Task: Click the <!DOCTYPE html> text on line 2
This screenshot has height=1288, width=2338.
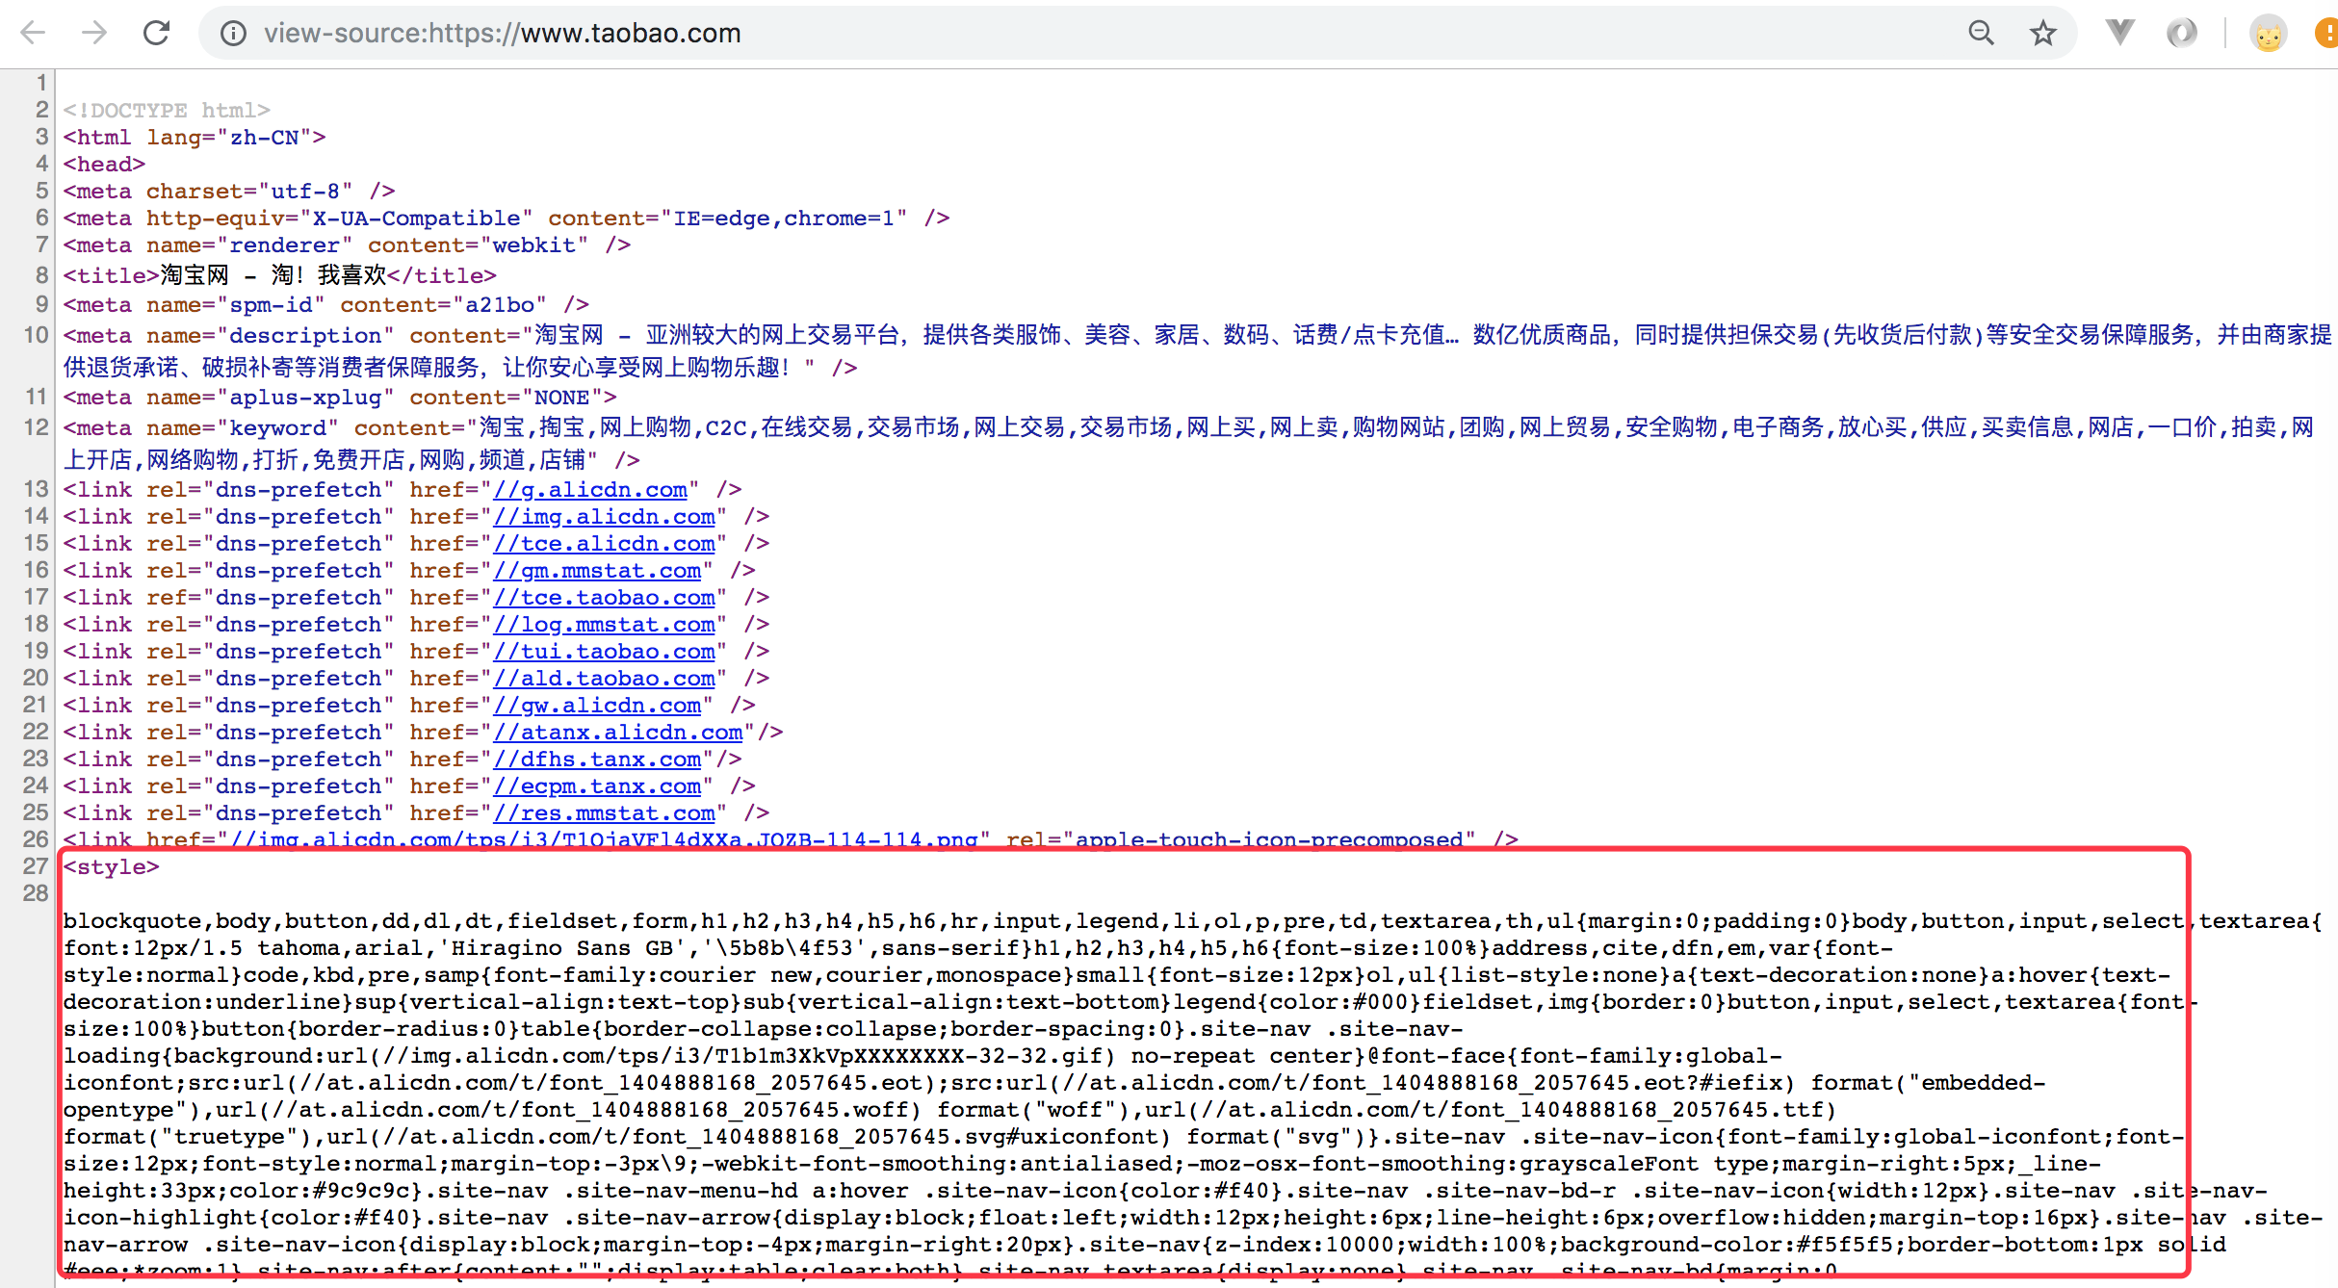Action: click(167, 111)
